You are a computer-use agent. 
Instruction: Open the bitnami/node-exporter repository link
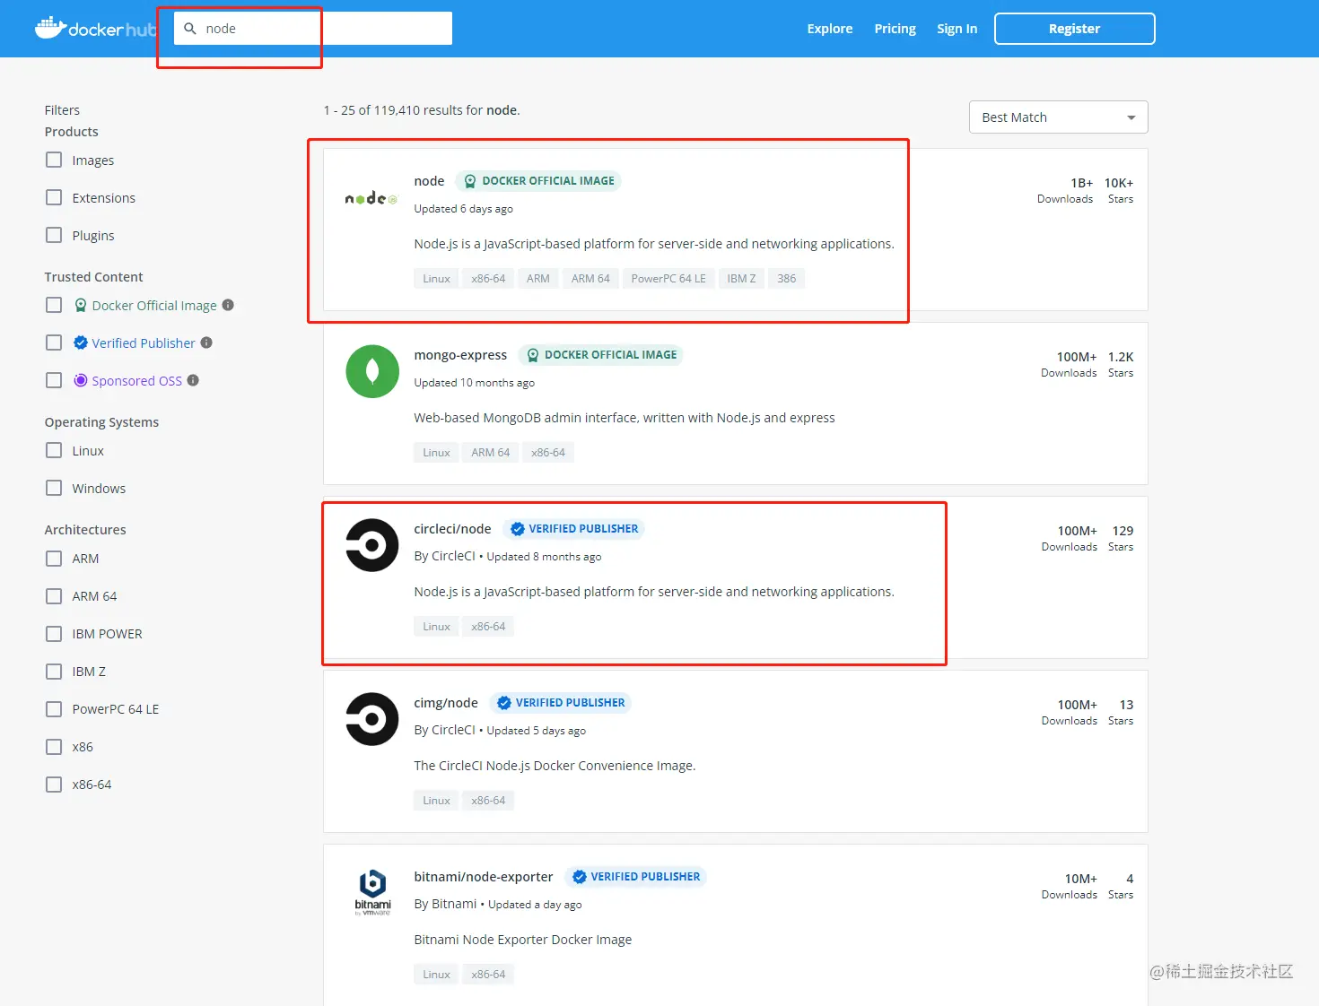click(x=484, y=877)
